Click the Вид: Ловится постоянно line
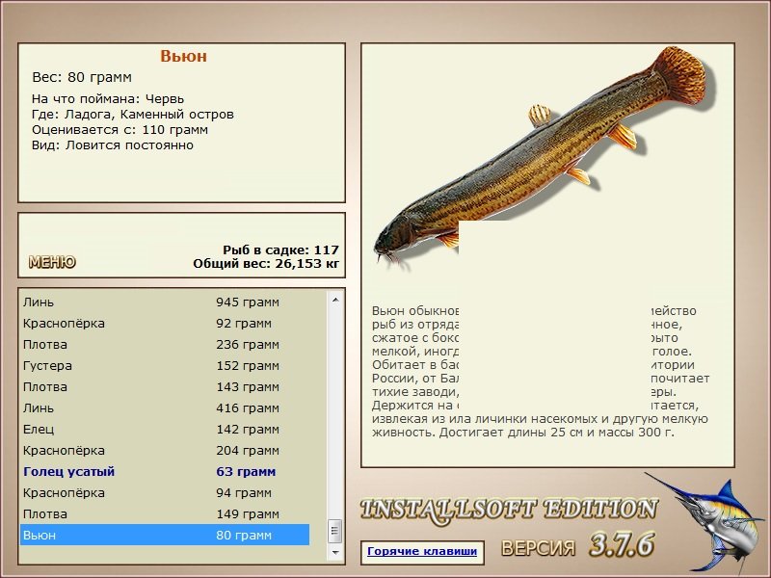This screenshot has width=771, height=578. (113, 145)
